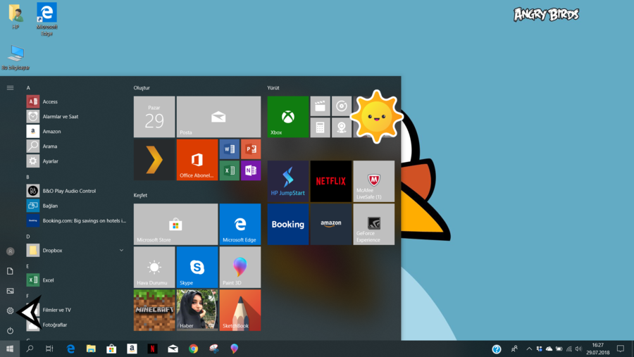Open the Paint 3D tile
Screen dimensions: 634x357
pos(240,268)
